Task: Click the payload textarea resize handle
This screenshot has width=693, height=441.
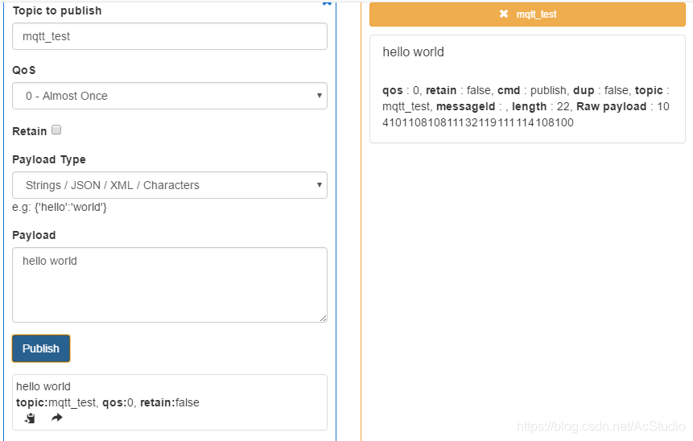Action: [x=323, y=318]
